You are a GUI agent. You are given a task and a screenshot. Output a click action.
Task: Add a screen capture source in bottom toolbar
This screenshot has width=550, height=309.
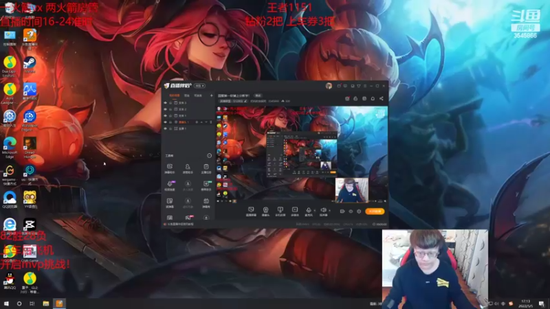[x=251, y=211]
